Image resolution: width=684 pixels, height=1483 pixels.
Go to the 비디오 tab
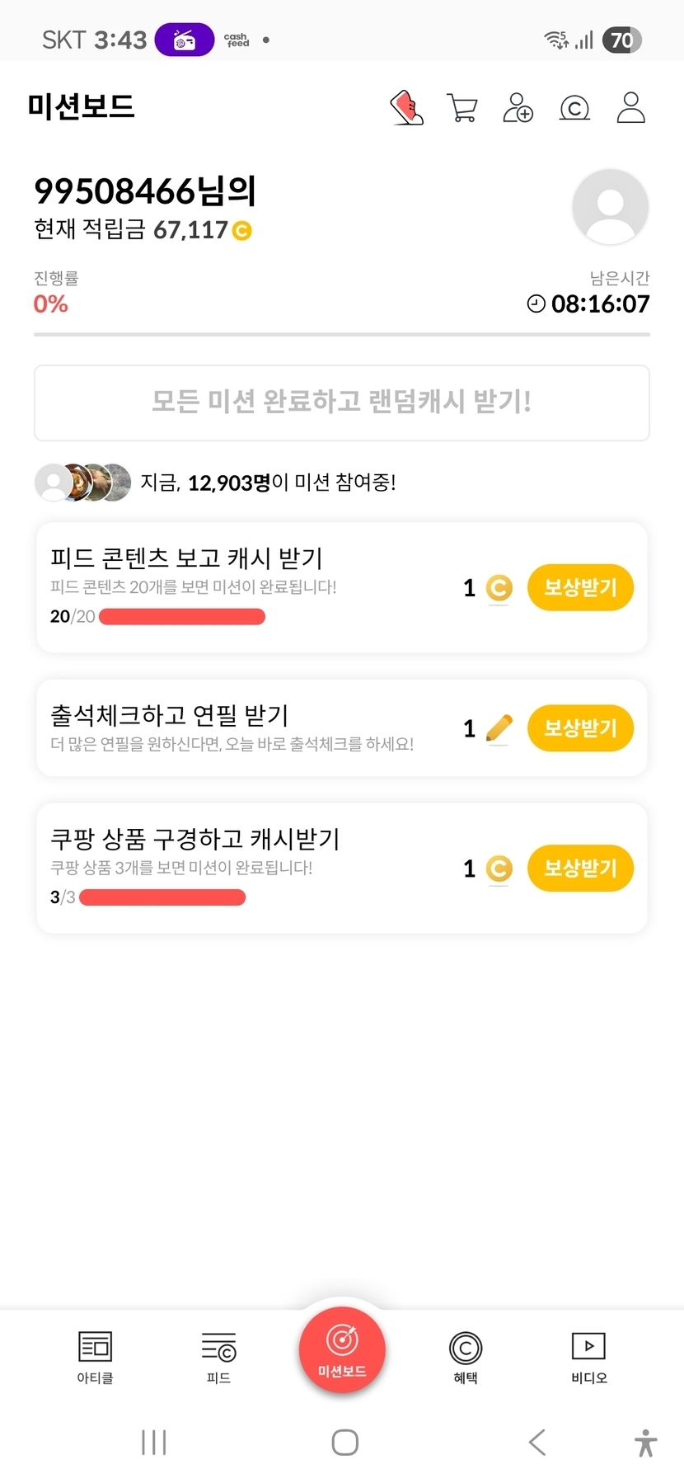(588, 1357)
